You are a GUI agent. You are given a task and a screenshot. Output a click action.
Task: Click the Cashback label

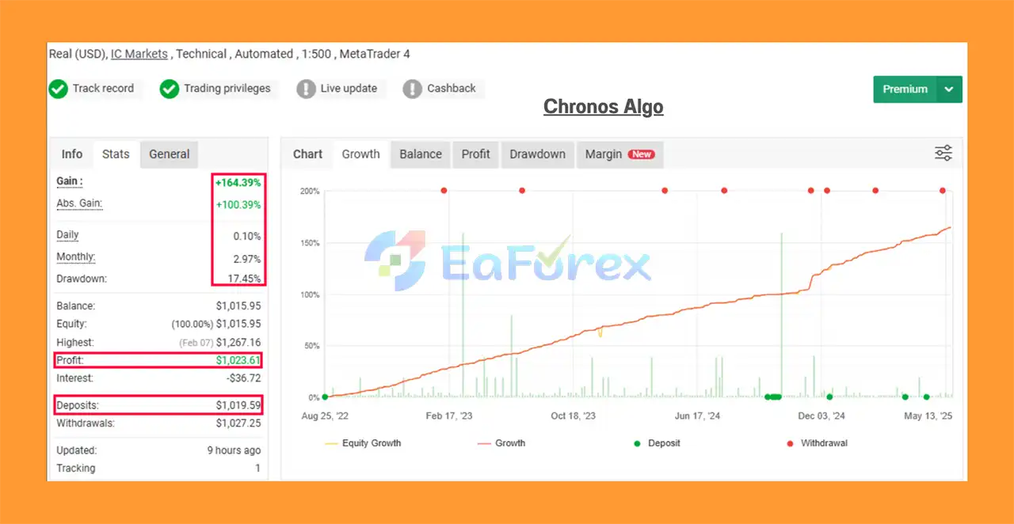tap(452, 89)
